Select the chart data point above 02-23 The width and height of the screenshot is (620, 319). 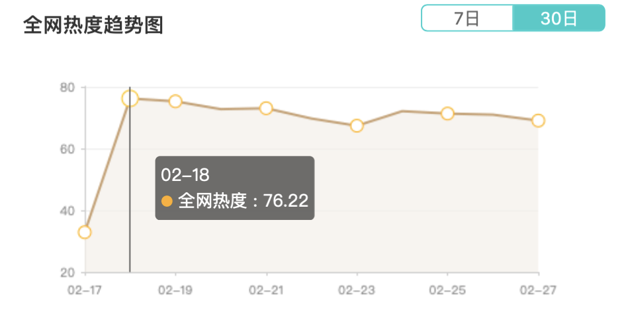click(x=357, y=125)
